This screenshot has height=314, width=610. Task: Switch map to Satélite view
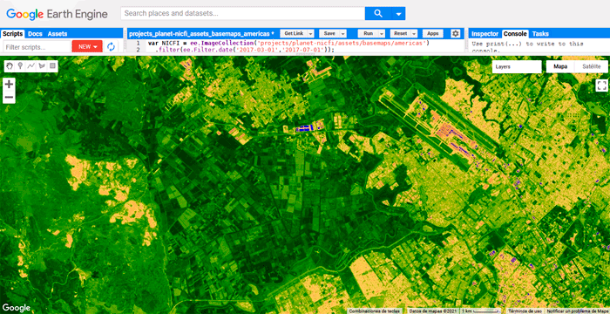[x=591, y=66]
